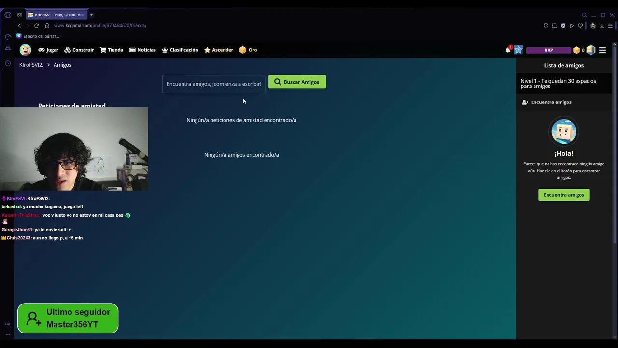
Task: Click the Amigos breadcrumb
Action: pos(62,65)
